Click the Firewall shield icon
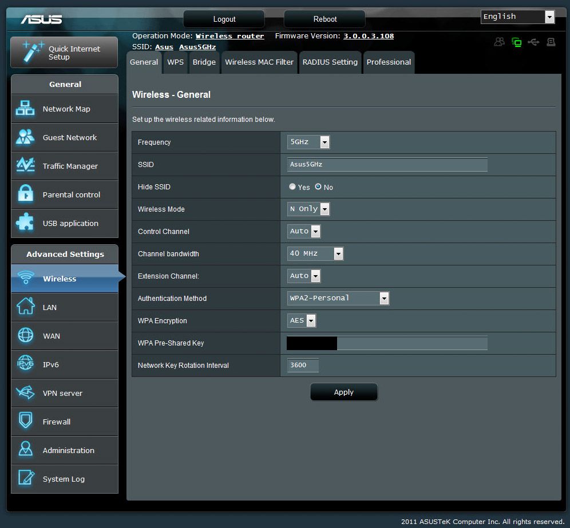This screenshot has width=570, height=528. [25, 422]
